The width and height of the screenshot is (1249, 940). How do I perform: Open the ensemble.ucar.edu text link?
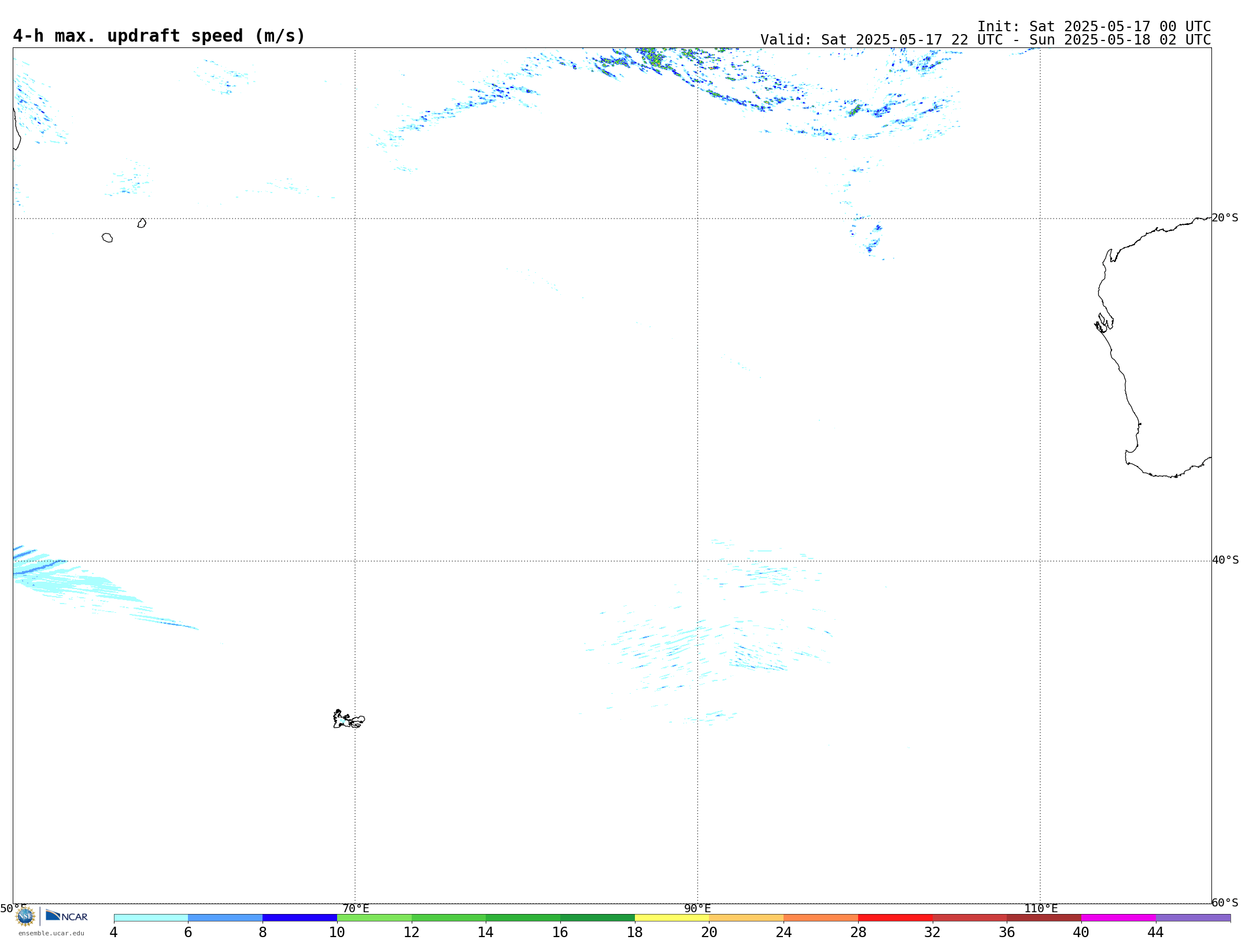pos(51,933)
